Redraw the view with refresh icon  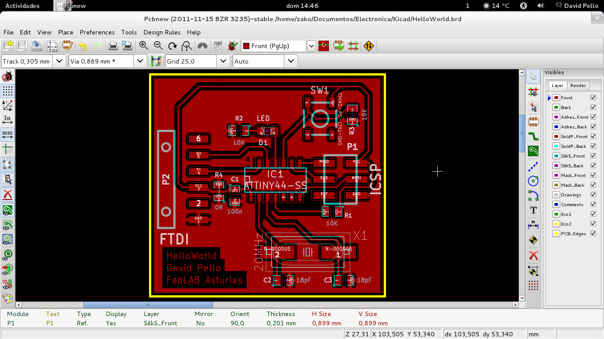[x=172, y=45]
